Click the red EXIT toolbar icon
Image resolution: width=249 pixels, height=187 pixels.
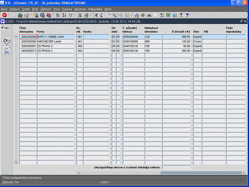4,15
